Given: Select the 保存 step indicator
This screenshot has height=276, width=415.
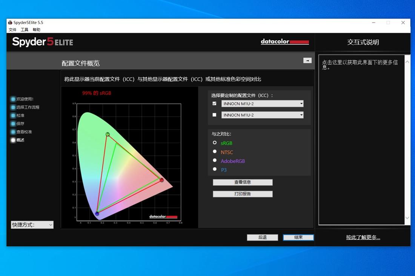Looking at the screenshot, I should (13, 124).
